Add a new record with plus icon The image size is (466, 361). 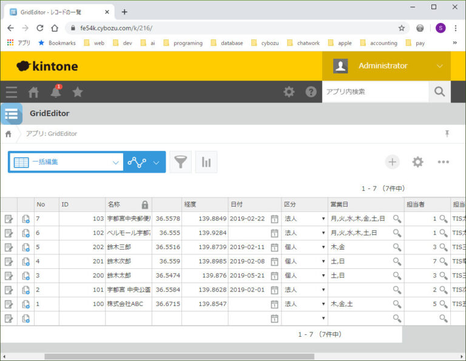(x=393, y=162)
